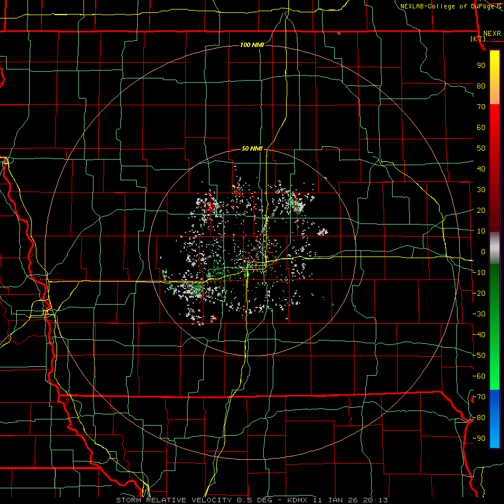The width and height of the screenshot is (504, 504).
Task: Click the 40 value on the velocity scale
Action: (481, 169)
